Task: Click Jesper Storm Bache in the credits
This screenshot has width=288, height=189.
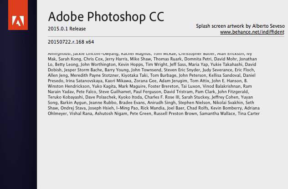Action: click(x=83, y=70)
